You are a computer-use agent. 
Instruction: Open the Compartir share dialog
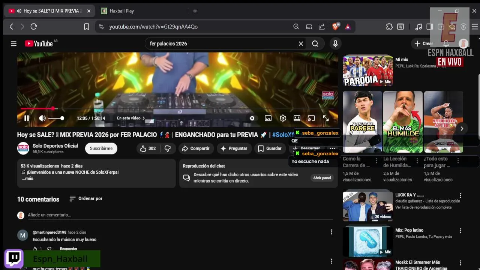[196, 148]
